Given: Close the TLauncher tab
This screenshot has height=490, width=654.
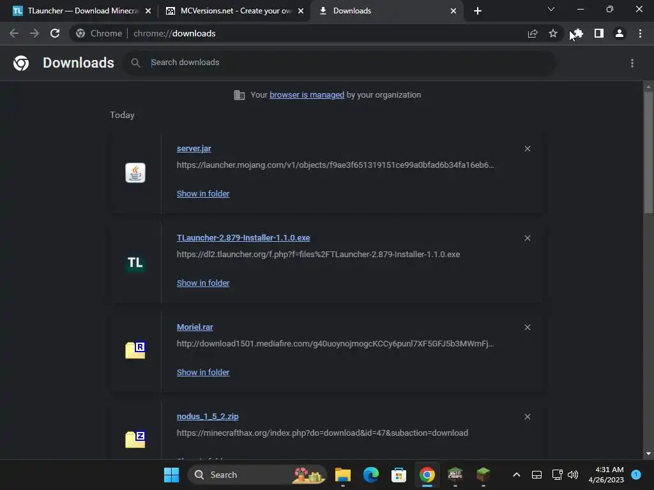Looking at the screenshot, I should click(x=148, y=11).
